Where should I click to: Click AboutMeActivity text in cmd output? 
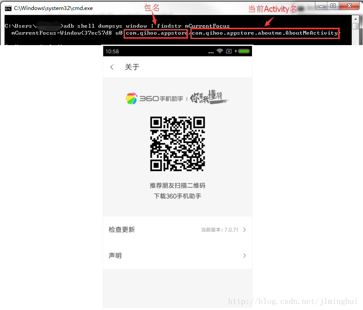pyautogui.click(x=311, y=33)
